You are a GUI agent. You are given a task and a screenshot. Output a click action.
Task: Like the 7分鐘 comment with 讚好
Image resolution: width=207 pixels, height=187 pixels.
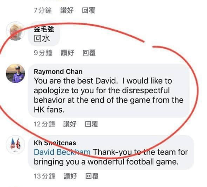coord(67,10)
